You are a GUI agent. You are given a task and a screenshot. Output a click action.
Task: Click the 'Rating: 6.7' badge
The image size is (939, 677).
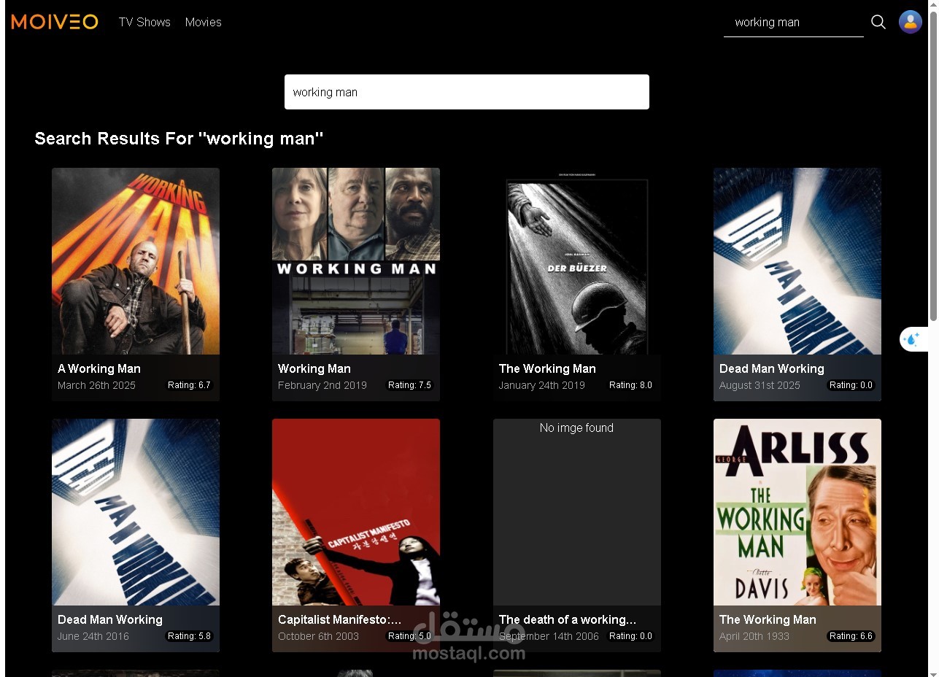coord(189,385)
